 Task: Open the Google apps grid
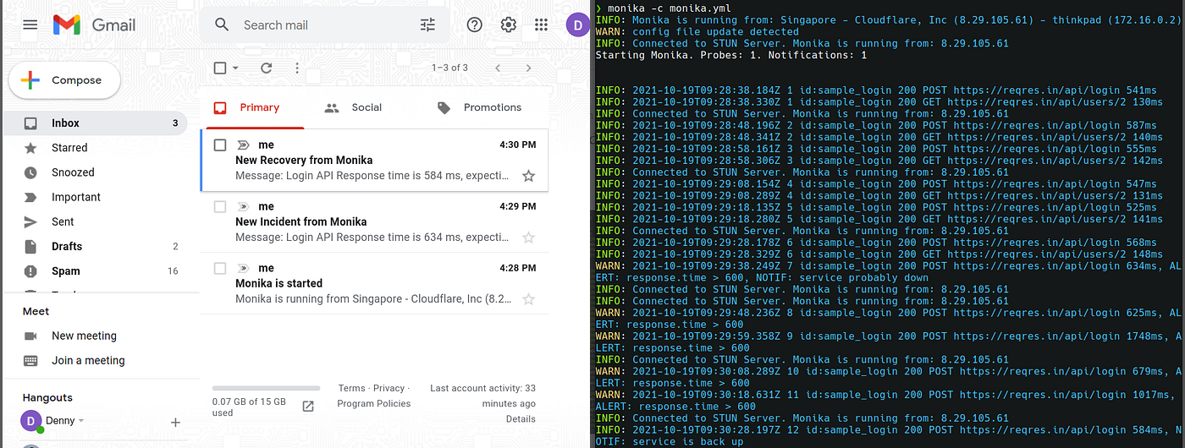click(x=541, y=25)
